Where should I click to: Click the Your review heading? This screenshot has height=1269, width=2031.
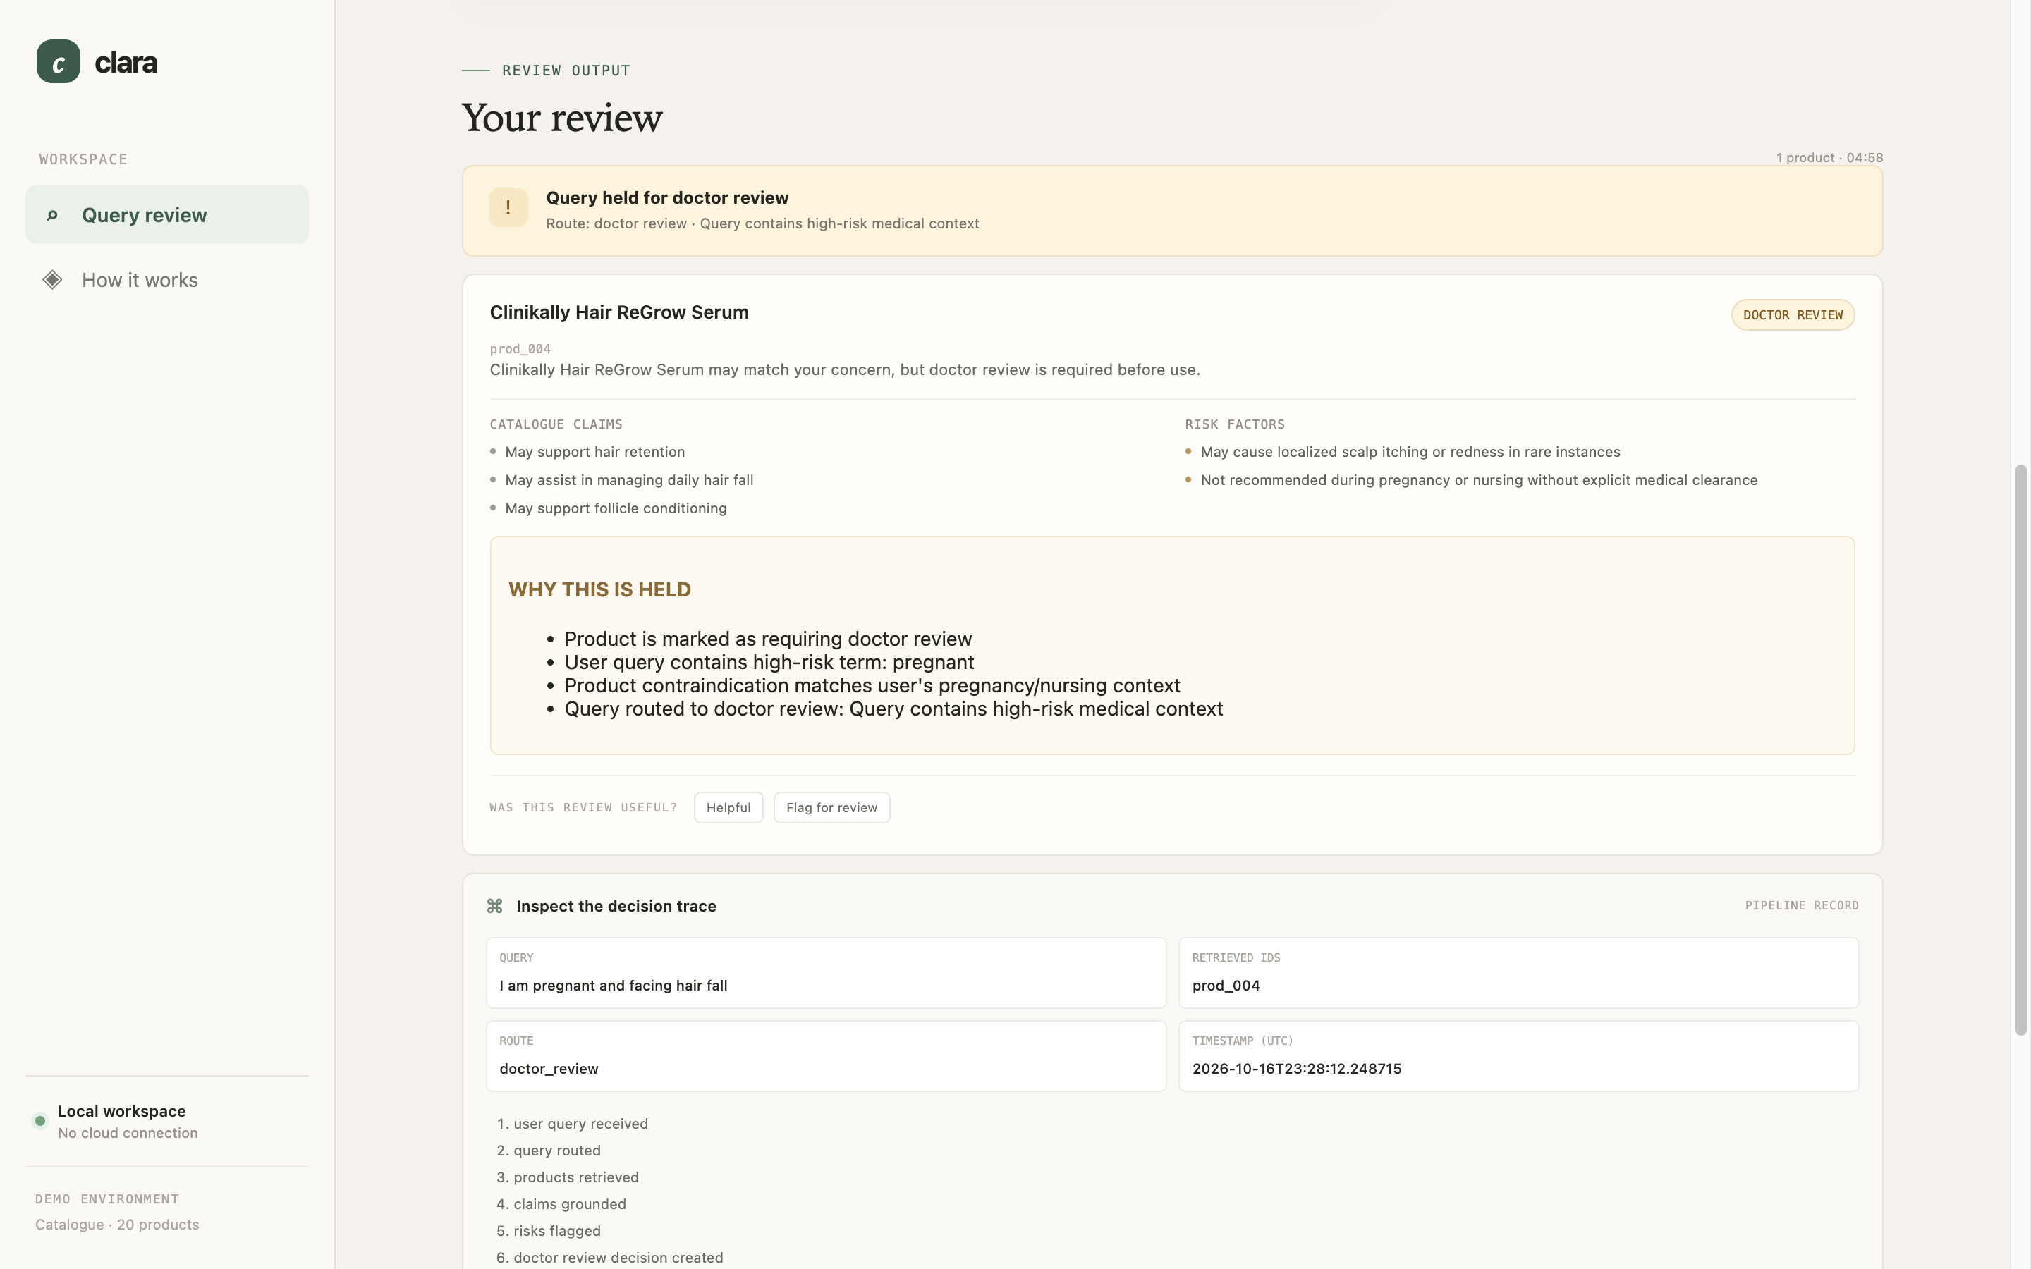[x=562, y=118]
